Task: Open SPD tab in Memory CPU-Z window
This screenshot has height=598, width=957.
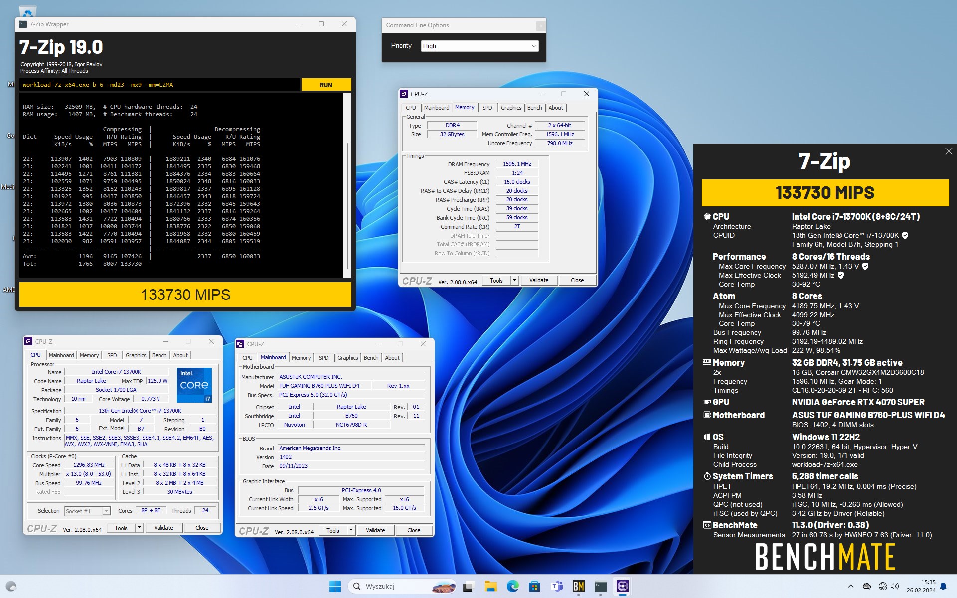Action: [487, 108]
